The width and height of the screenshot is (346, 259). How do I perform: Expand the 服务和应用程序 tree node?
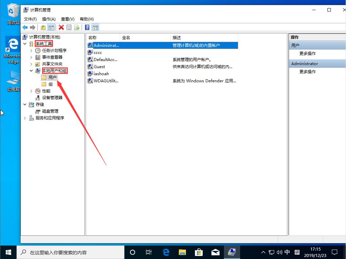(24, 118)
